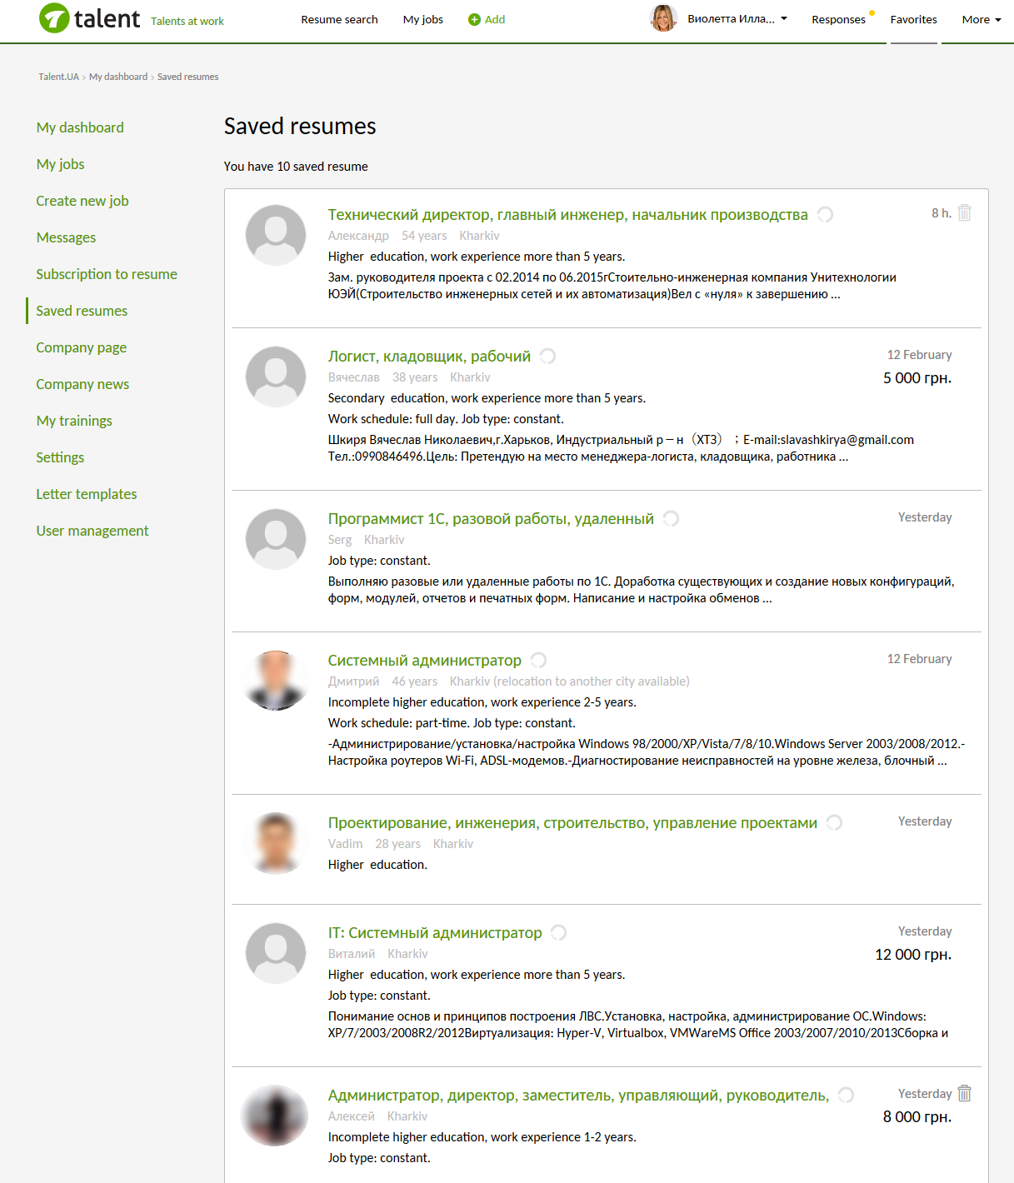Click circle icon next to IT: Системный администратор
This screenshot has width=1014, height=1183.
558,933
